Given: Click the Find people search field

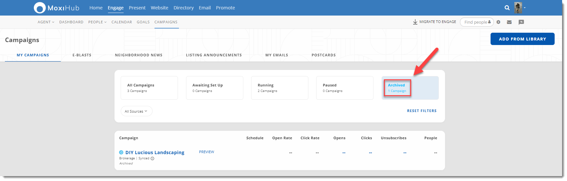Looking at the screenshot, I should tap(475, 22).
